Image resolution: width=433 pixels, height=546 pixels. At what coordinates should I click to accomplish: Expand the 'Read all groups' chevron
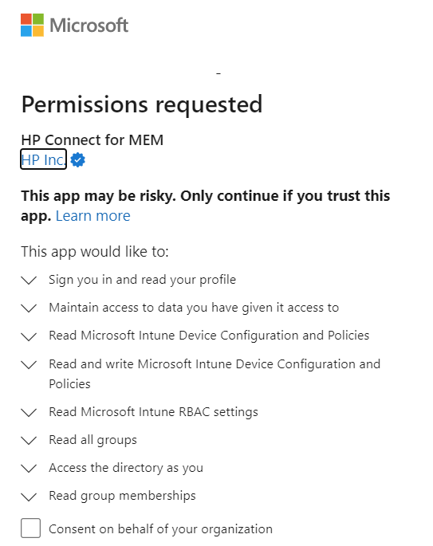(29, 440)
